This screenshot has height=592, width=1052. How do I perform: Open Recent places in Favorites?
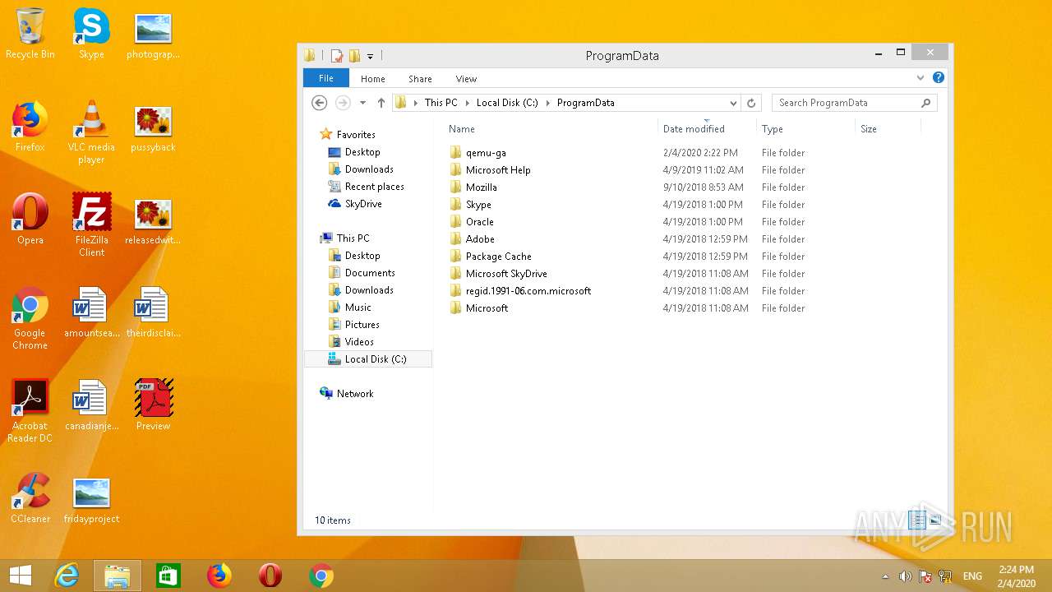click(374, 187)
